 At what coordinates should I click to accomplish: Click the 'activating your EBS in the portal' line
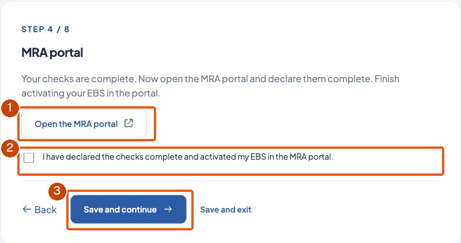coord(90,93)
